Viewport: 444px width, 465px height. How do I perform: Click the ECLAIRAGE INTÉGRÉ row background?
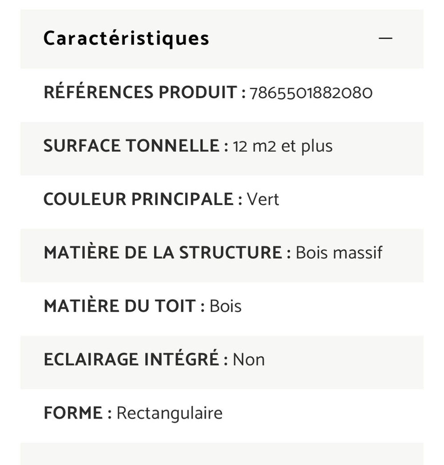click(x=222, y=363)
